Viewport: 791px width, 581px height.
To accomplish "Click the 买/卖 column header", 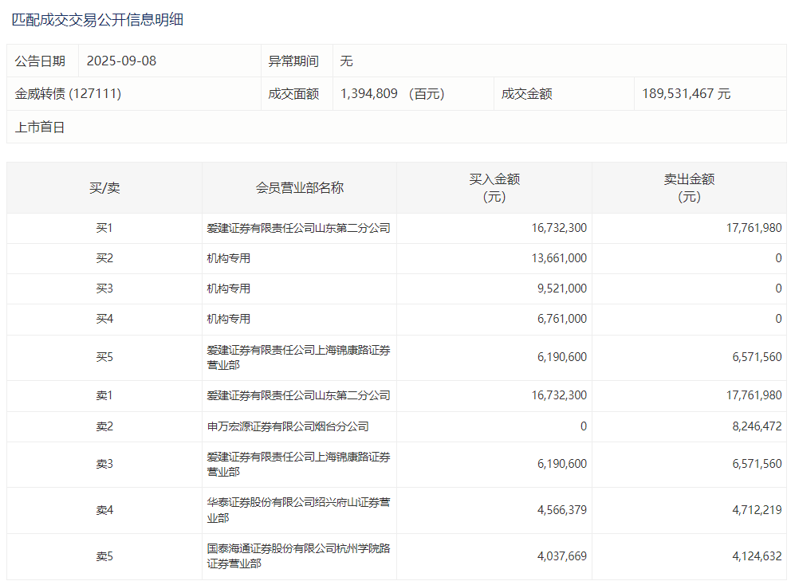I will tap(104, 188).
